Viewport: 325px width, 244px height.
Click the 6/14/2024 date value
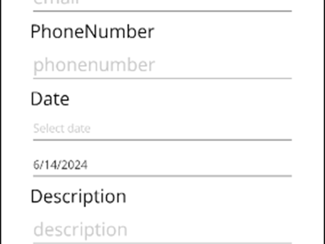tap(60, 165)
